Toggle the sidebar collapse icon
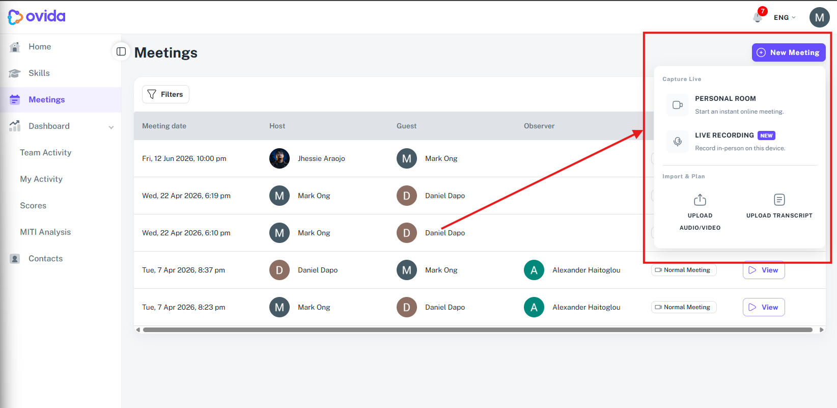The width and height of the screenshot is (837, 408). (x=121, y=51)
